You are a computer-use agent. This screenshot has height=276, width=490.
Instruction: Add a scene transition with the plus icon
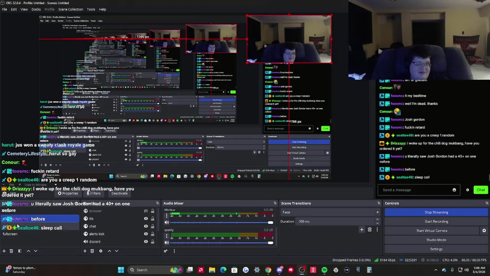click(362, 230)
